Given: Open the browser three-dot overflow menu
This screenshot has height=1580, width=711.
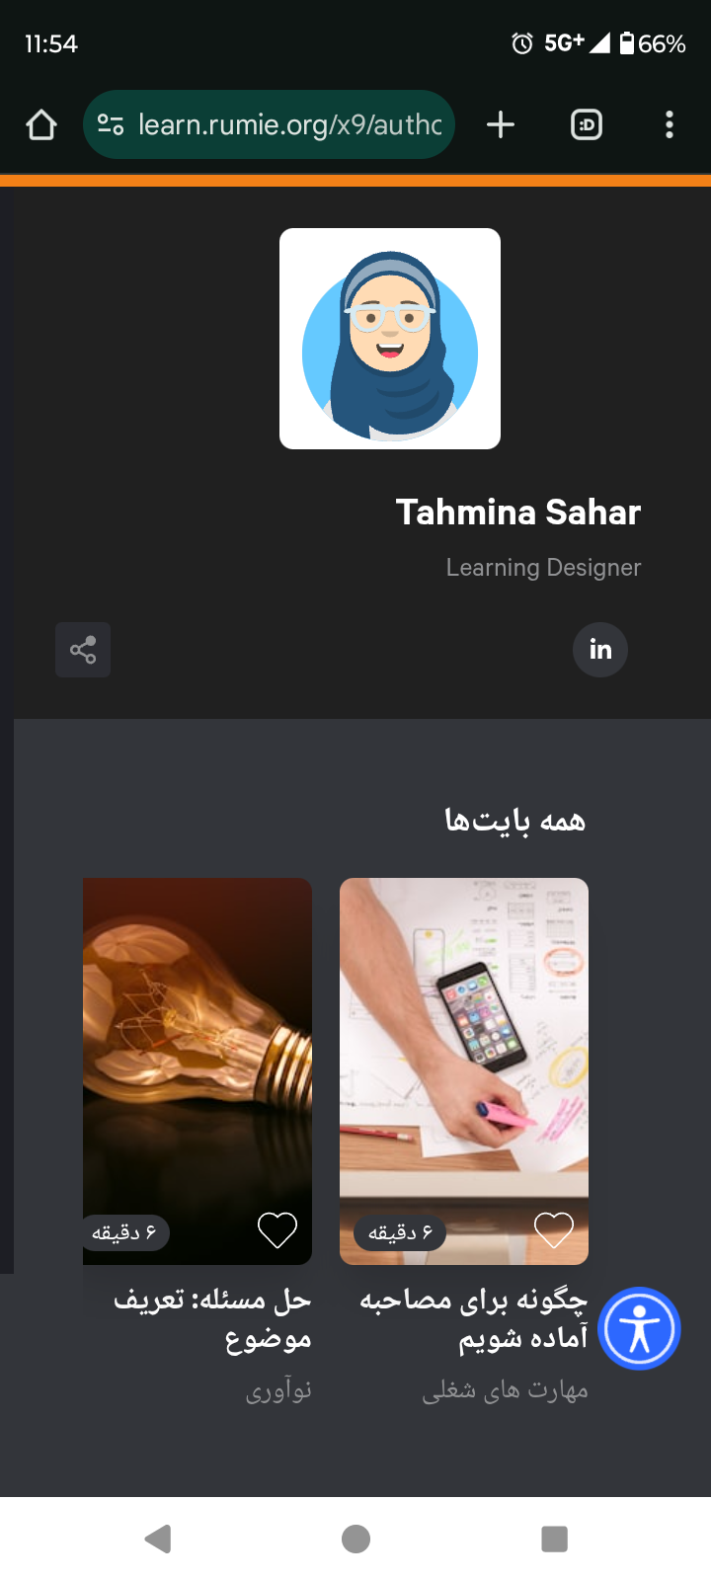Looking at the screenshot, I should pos(670,124).
